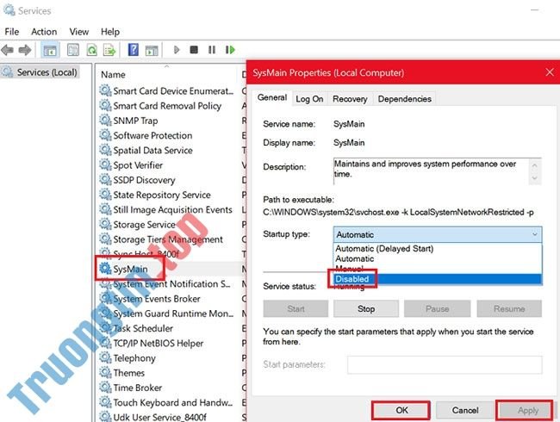560x422 pixels.
Task: Click the Export List toolbar icon
Action: click(110, 50)
